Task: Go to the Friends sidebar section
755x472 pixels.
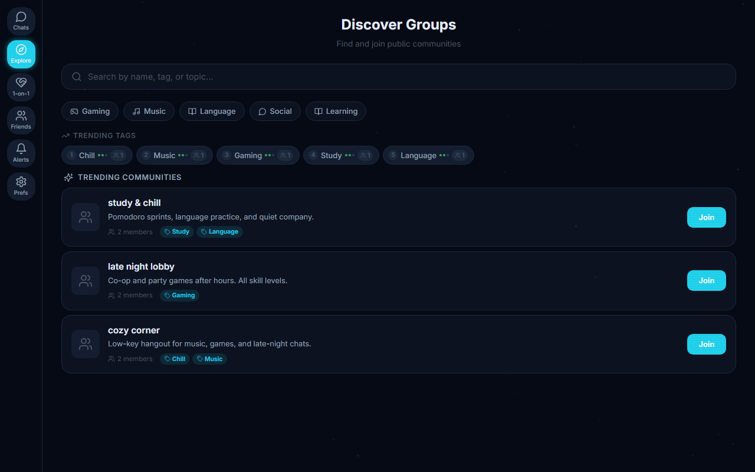Action: point(21,120)
